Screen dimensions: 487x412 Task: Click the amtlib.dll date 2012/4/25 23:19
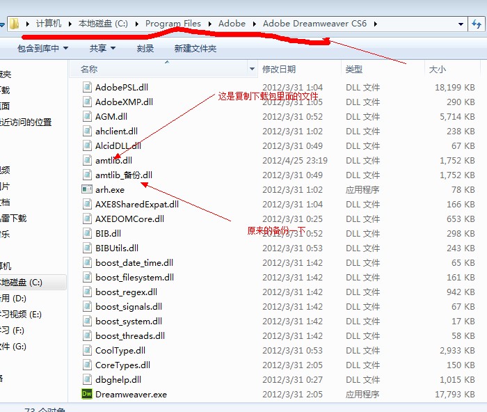coord(295,160)
